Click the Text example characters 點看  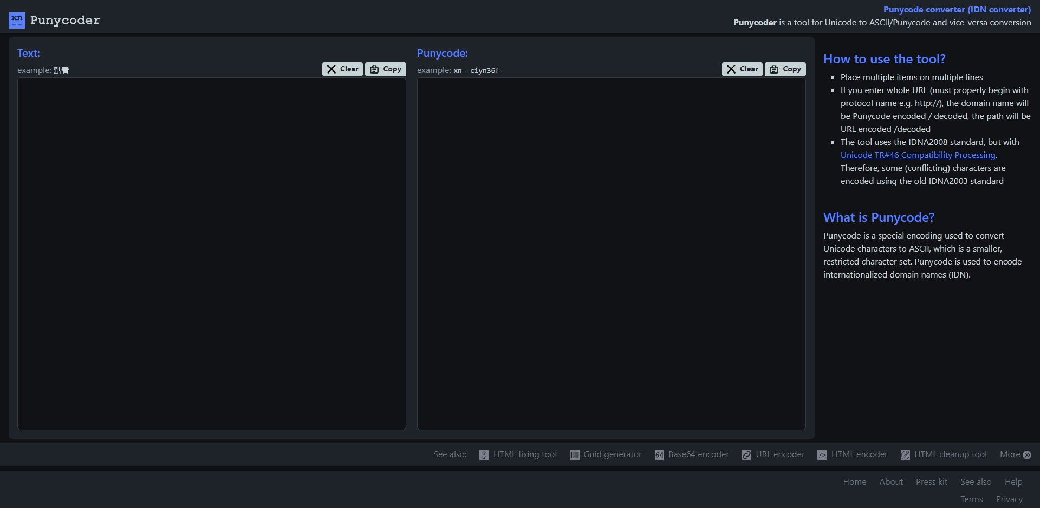(x=61, y=70)
